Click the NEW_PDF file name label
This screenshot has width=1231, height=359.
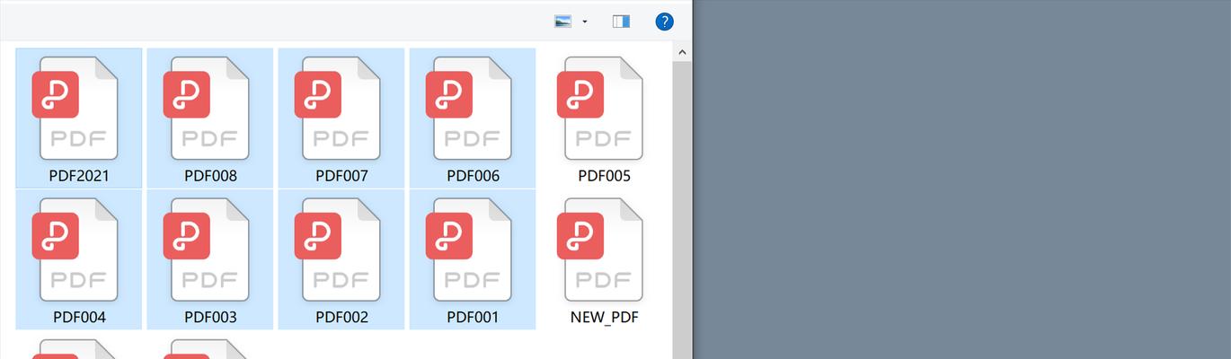coord(604,317)
